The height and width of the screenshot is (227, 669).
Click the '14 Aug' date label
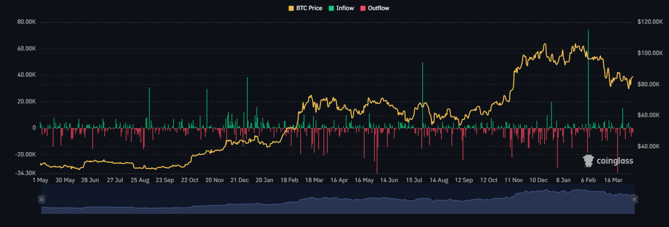click(x=439, y=180)
